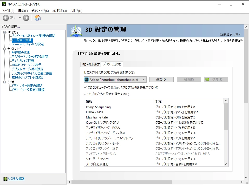Click the 削除(R) button
The image size is (249, 185).
189,80
